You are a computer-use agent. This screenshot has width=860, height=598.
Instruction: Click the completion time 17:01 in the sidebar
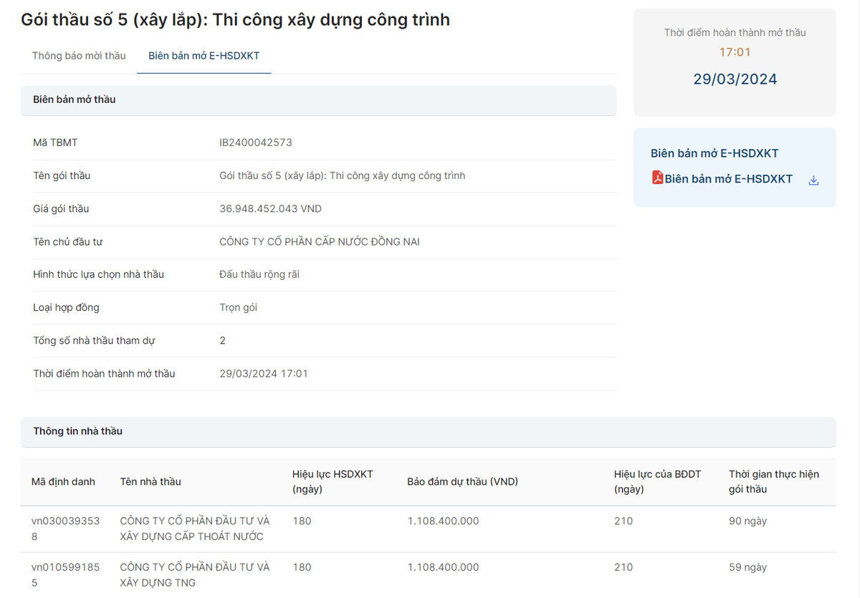tap(734, 52)
